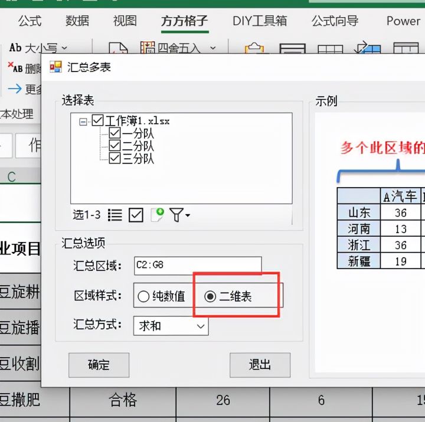Click the 汇总区域 input field

coord(198,266)
